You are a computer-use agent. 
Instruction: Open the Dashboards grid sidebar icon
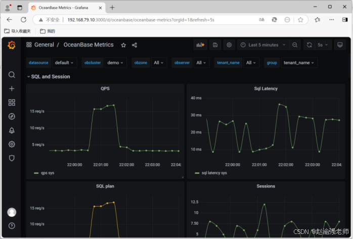[x=12, y=103]
